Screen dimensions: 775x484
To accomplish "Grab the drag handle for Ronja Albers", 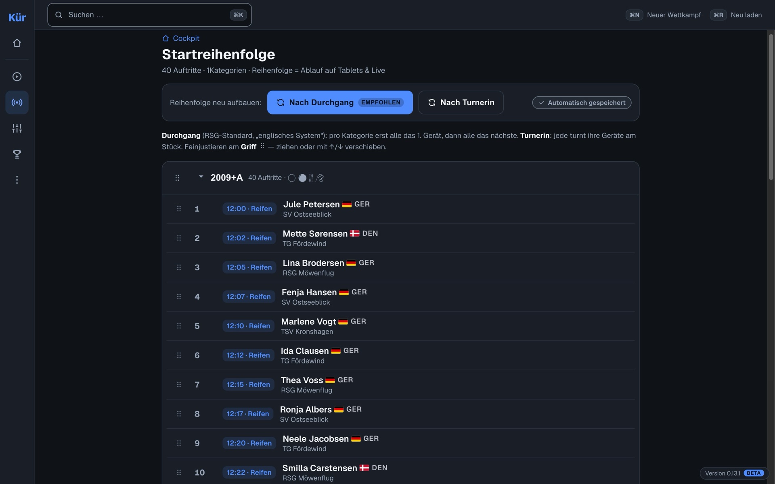I will 179,414.
